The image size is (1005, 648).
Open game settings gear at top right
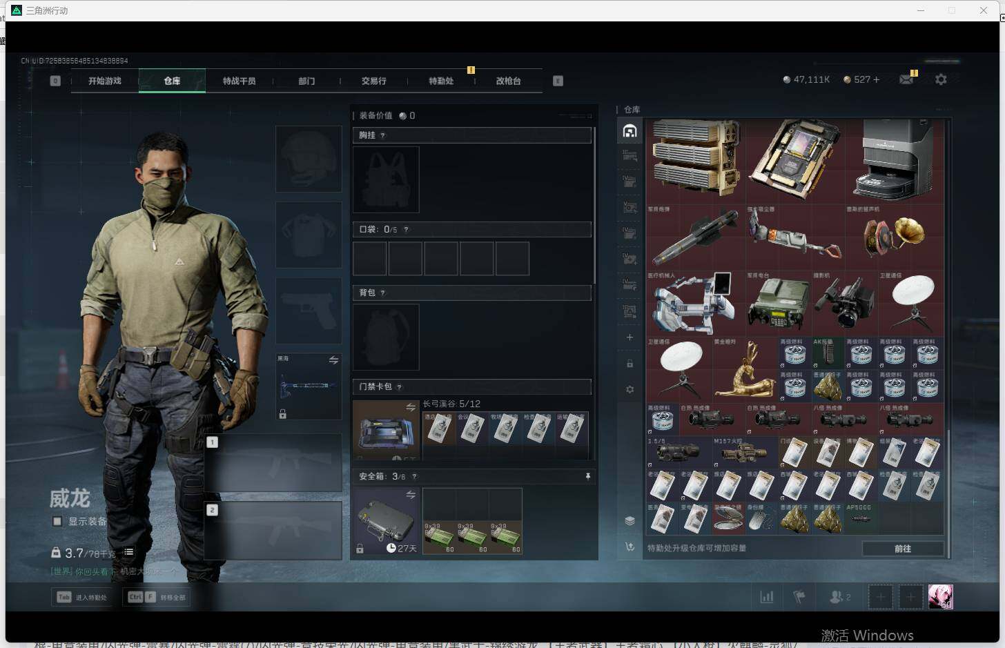tap(941, 80)
